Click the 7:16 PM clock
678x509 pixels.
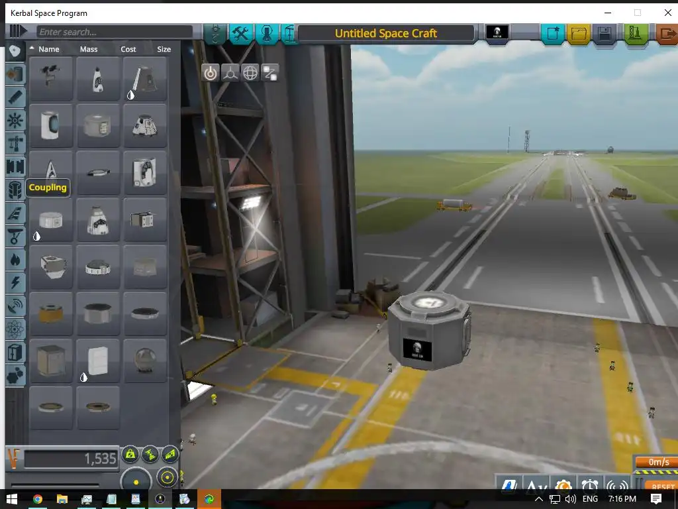click(622, 499)
